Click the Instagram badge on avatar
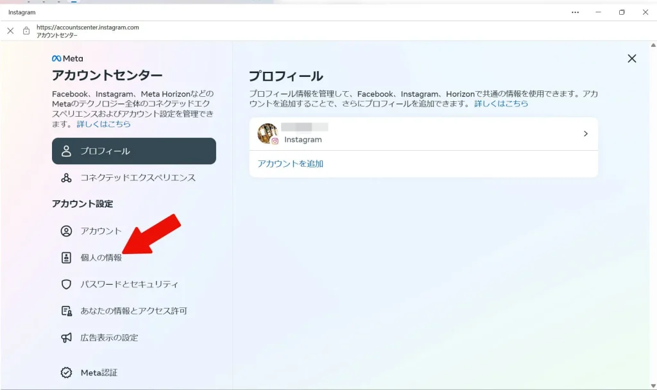Screen dimensions: 657x390 click(x=275, y=141)
